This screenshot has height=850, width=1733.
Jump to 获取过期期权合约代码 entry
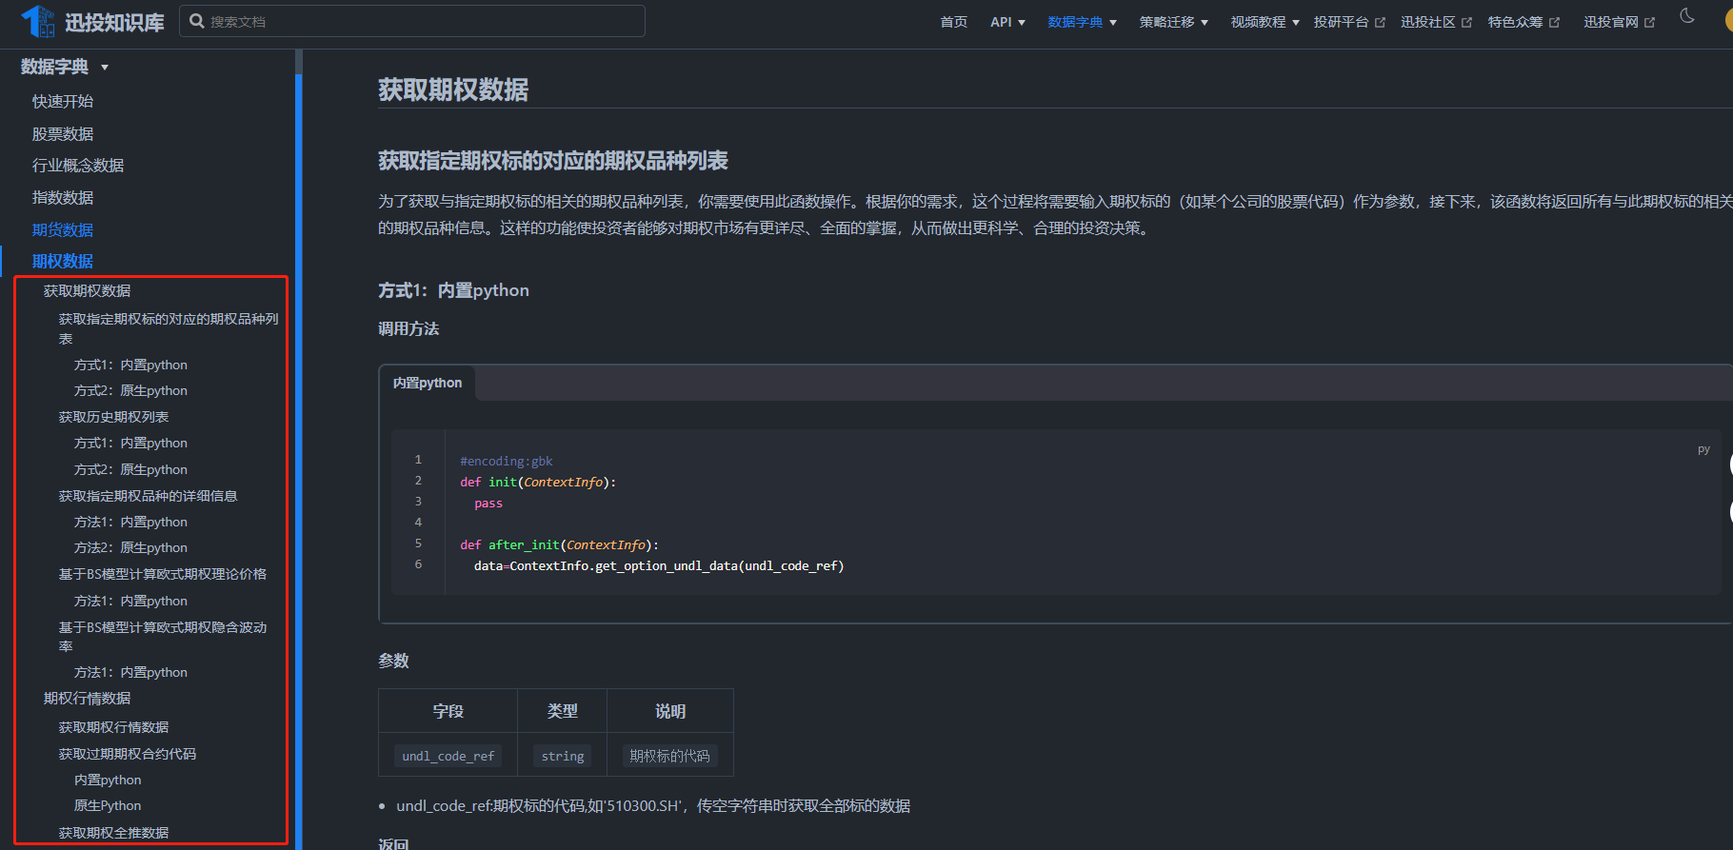(x=128, y=754)
